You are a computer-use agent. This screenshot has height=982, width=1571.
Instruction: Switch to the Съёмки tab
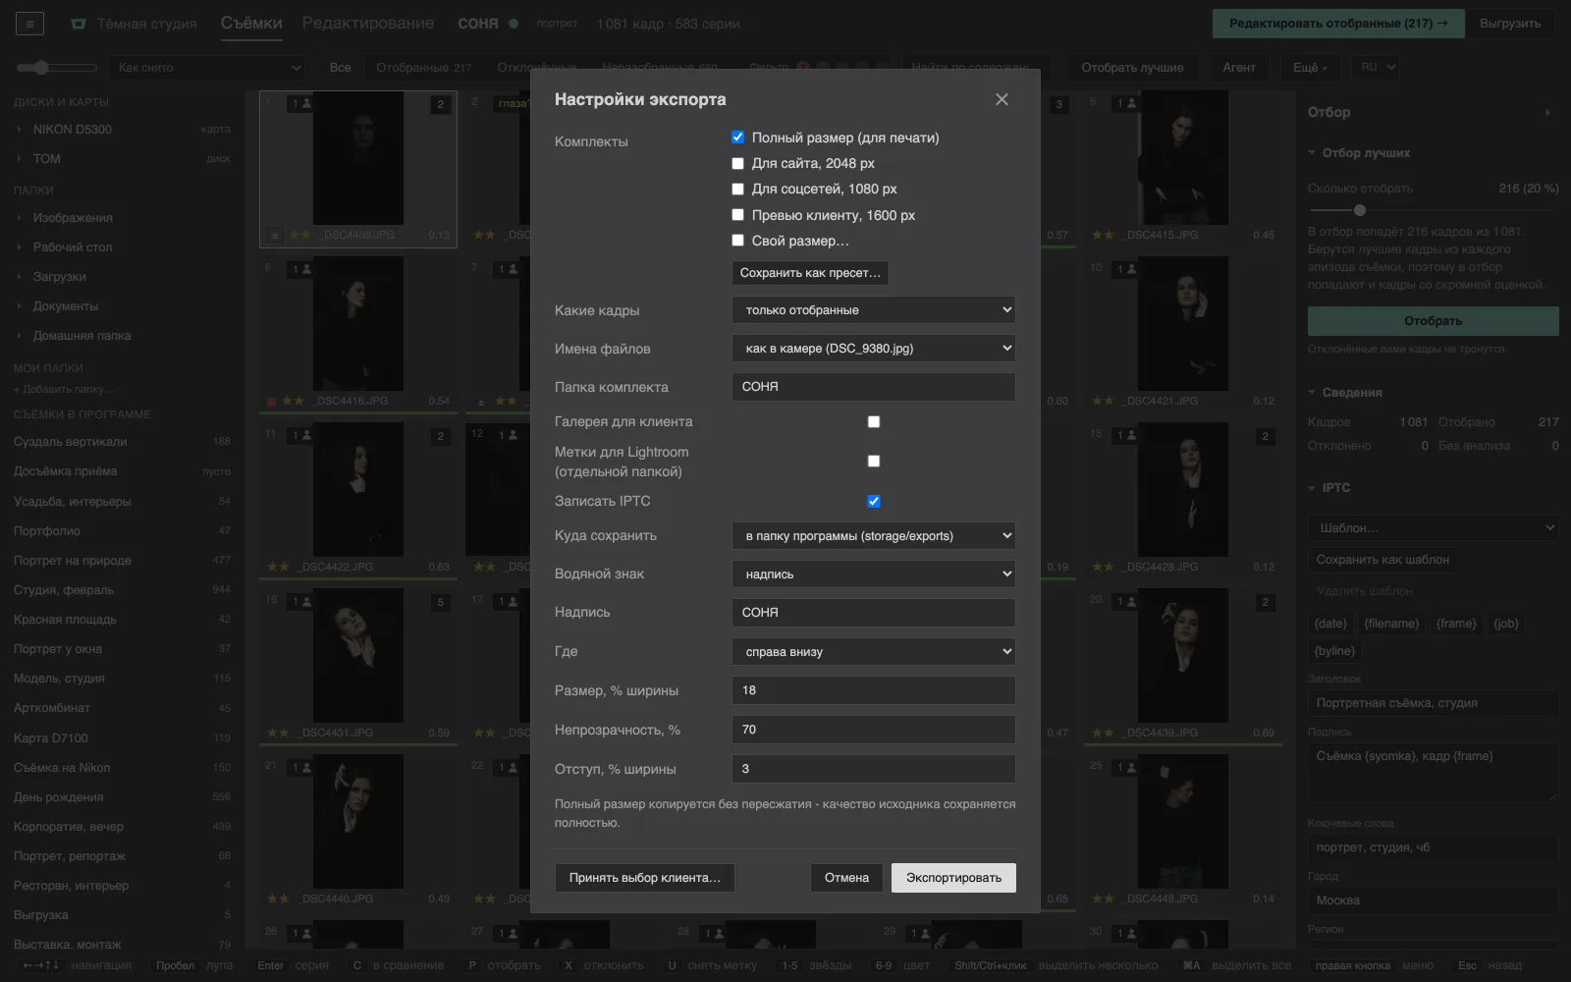(x=251, y=24)
